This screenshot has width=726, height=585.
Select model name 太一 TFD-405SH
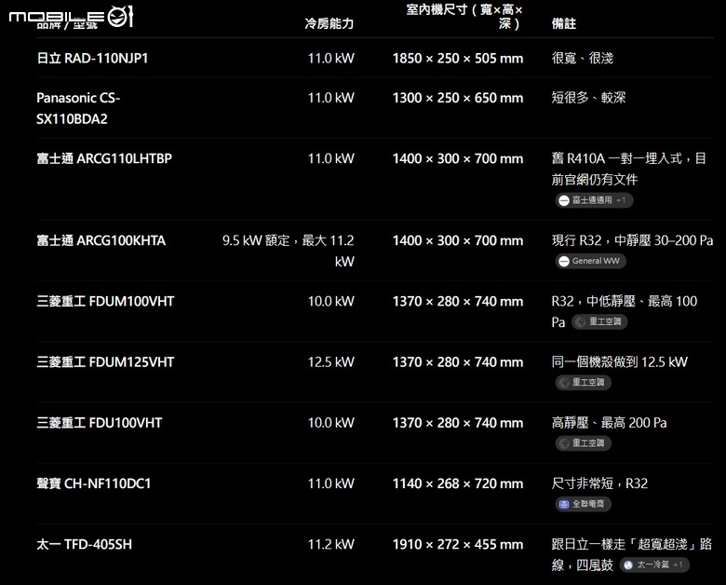click(x=85, y=544)
